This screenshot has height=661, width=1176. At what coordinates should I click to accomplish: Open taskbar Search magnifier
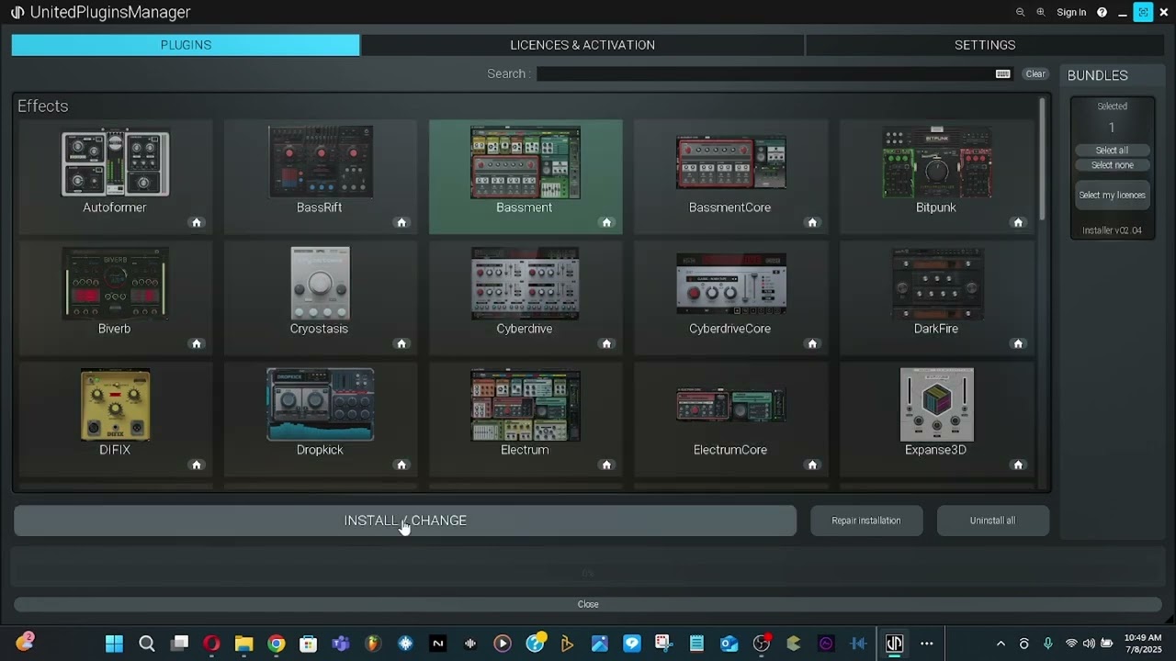(x=146, y=644)
